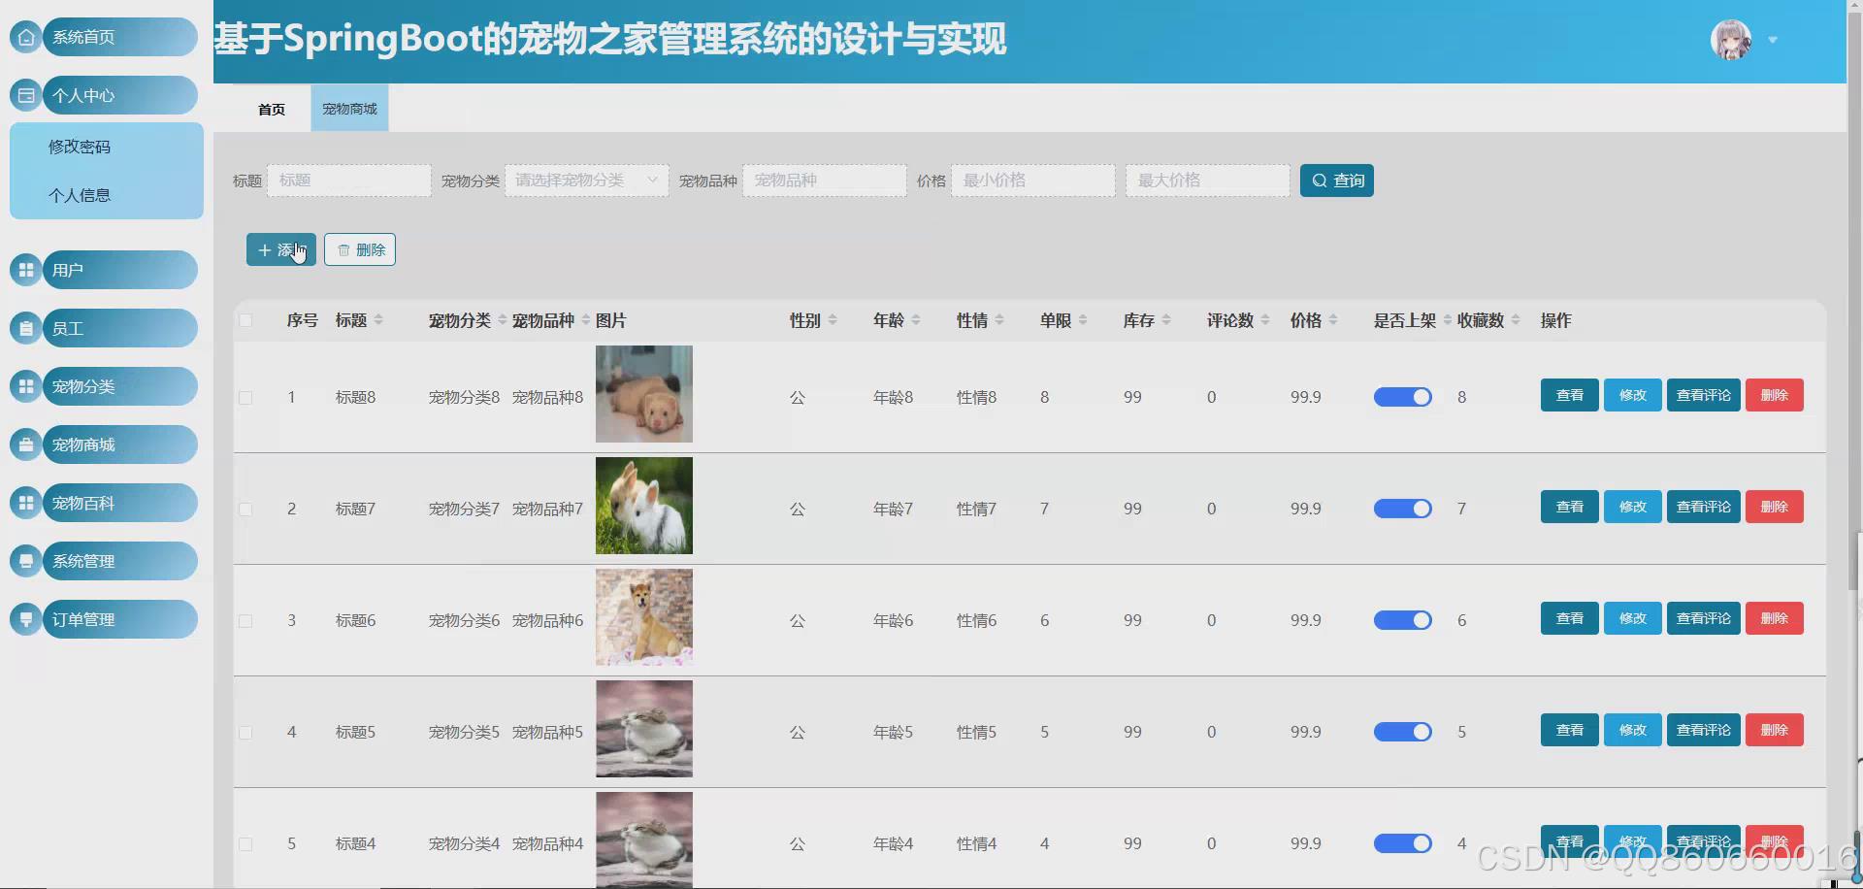Switch to the 首页 tab
The image size is (1863, 889).
[x=272, y=109]
